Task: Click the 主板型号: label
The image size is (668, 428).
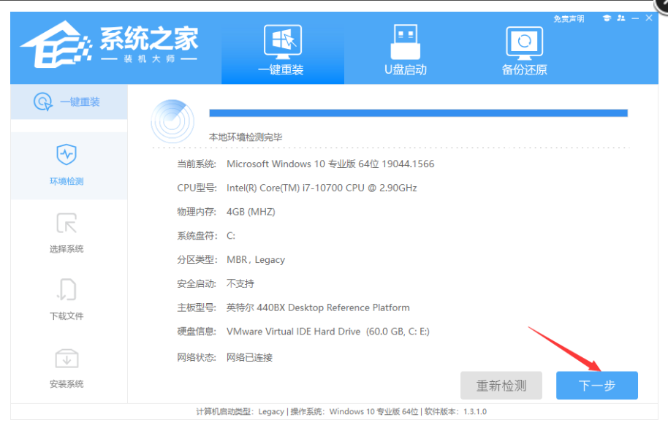Action: 197,307
